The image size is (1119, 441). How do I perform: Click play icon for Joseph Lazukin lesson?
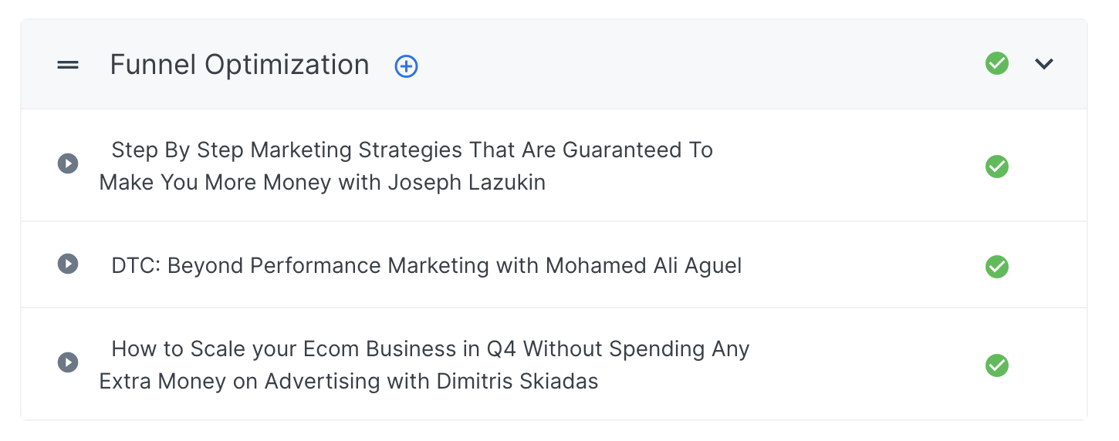click(x=68, y=163)
